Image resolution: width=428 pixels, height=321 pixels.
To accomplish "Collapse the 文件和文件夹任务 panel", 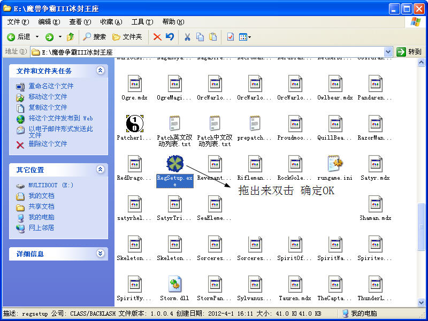I will 100,71.
